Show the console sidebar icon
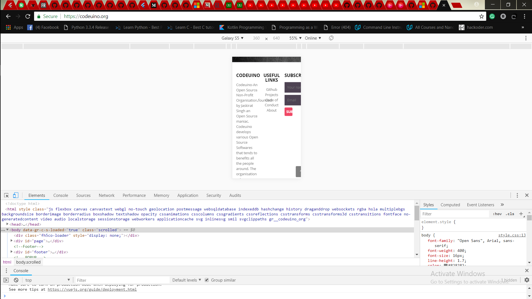532x299 pixels. pos(6,280)
